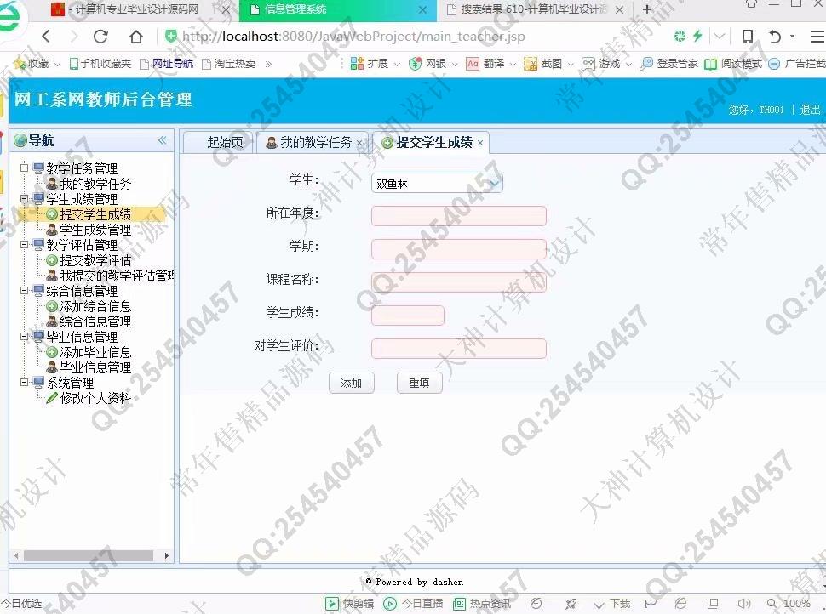This screenshot has height=614, width=826.
Task: Click the navigation panel horizontal scrollbar
Action: coord(88,555)
